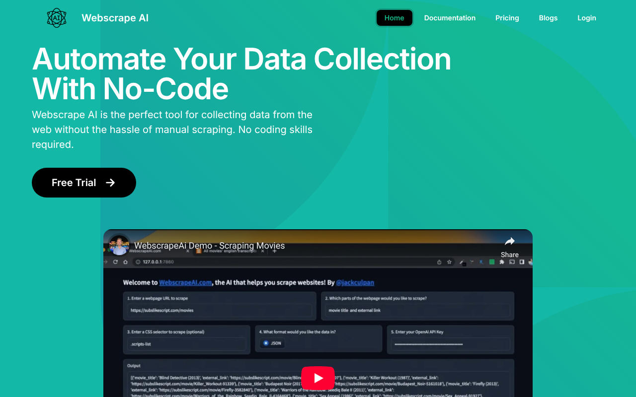Screen dimensions: 636x397
Task: Click the Webscrape AI atom logo
Action: [57, 18]
